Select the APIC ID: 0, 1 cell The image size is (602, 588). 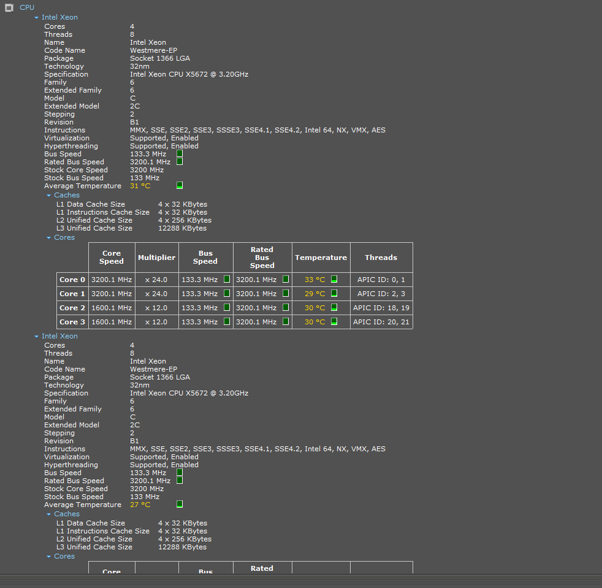pyautogui.click(x=381, y=280)
